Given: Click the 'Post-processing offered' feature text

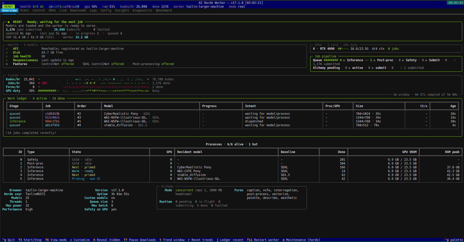Looking at the screenshot, I should pos(153,64).
